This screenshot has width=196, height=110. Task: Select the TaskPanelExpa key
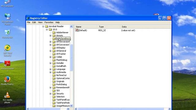pos(63,100)
